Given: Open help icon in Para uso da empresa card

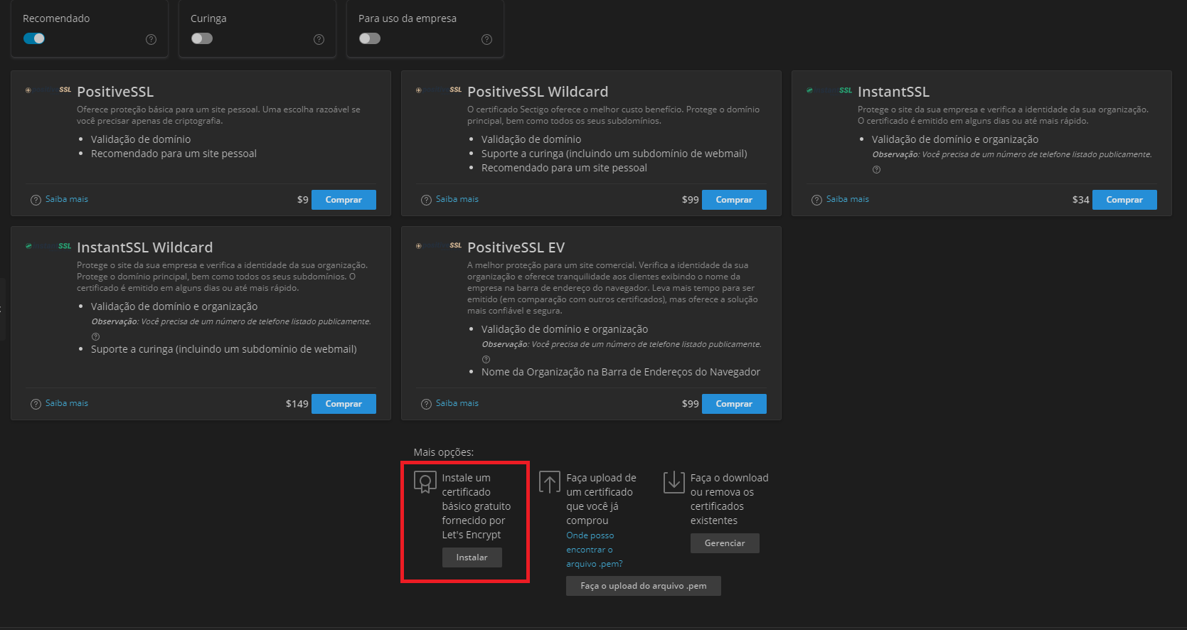Looking at the screenshot, I should click(x=486, y=40).
